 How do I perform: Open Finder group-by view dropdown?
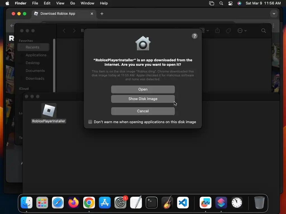click(205, 30)
